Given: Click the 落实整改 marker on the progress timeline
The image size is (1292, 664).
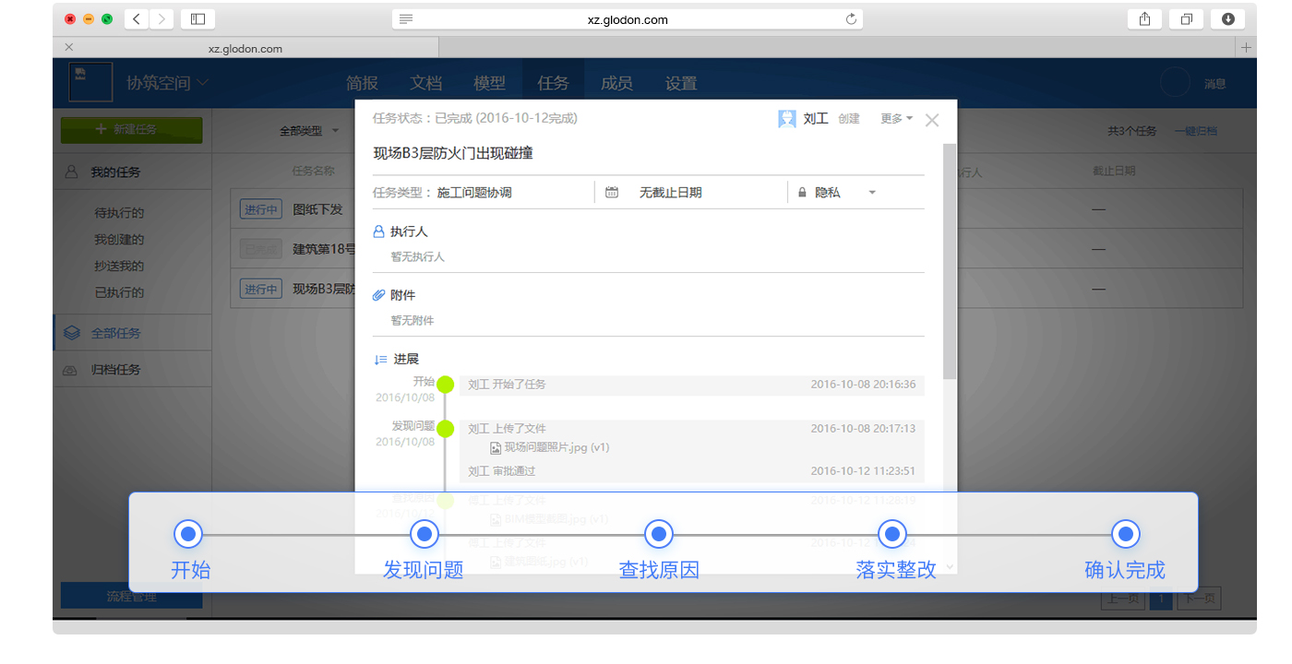Looking at the screenshot, I should tap(891, 533).
